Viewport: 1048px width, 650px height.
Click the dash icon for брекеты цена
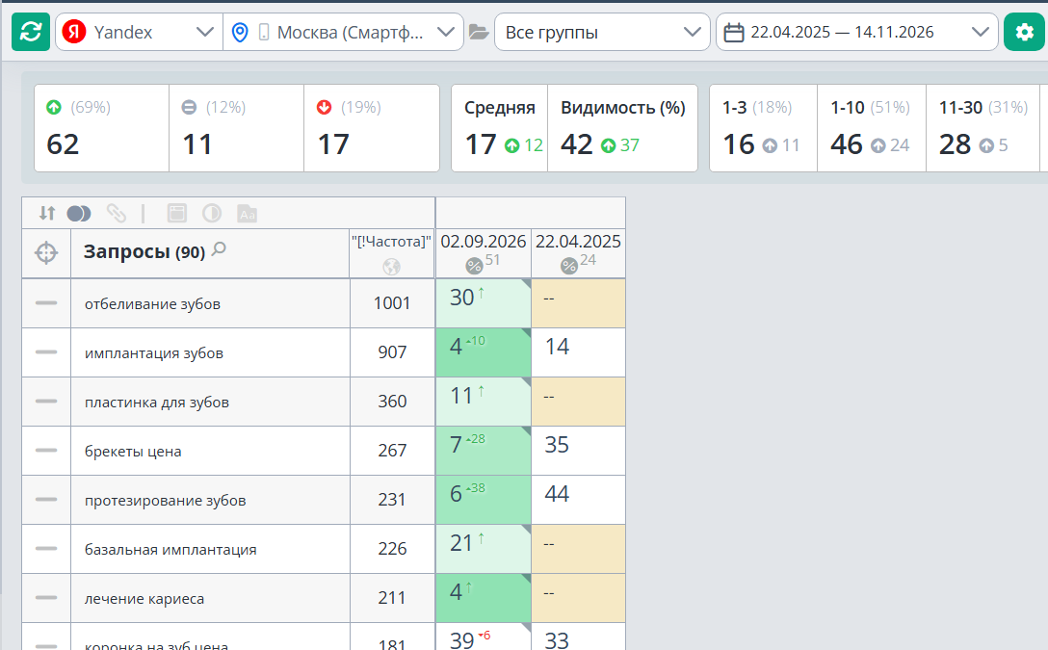tap(46, 451)
